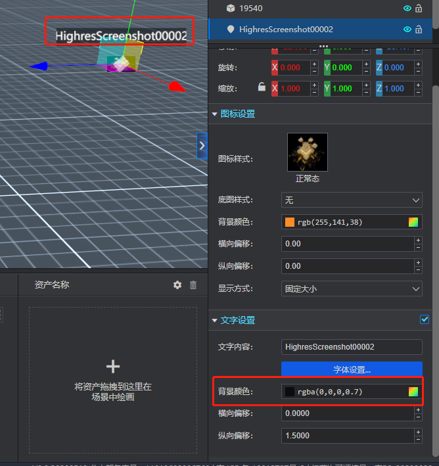Select the 19540 layer row
This screenshot has height=466, width=439.
321,9
